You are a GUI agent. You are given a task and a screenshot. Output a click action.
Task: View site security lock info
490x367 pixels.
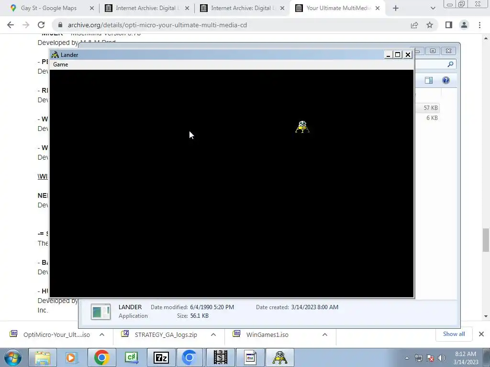pos(60,25)
